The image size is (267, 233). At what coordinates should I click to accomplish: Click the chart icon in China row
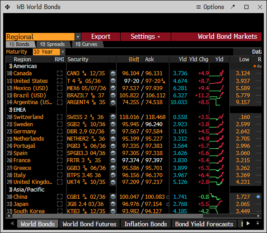click(113, 197)
